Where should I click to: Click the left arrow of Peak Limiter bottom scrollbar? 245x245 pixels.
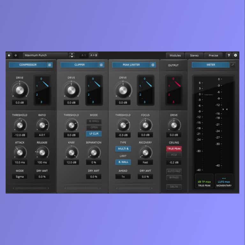117,188
